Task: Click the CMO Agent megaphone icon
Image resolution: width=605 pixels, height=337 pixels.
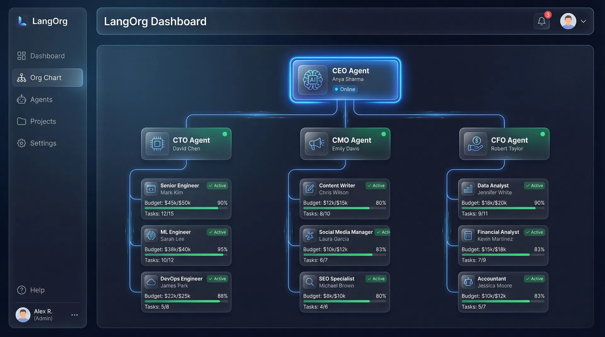Action: pyautogui.click(x=316, y=144)
